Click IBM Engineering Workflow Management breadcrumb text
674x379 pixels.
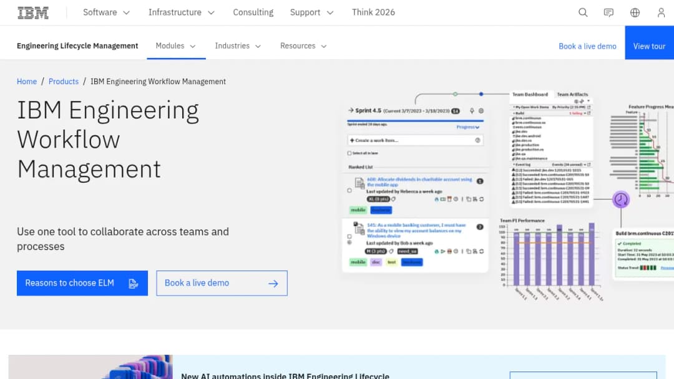pyautogui.click(x=158, y=82)
